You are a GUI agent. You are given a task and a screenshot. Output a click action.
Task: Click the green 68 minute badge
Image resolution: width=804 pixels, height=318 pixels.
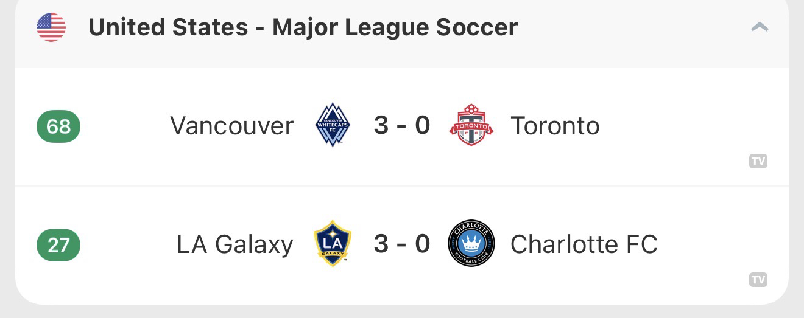(58, 126)
